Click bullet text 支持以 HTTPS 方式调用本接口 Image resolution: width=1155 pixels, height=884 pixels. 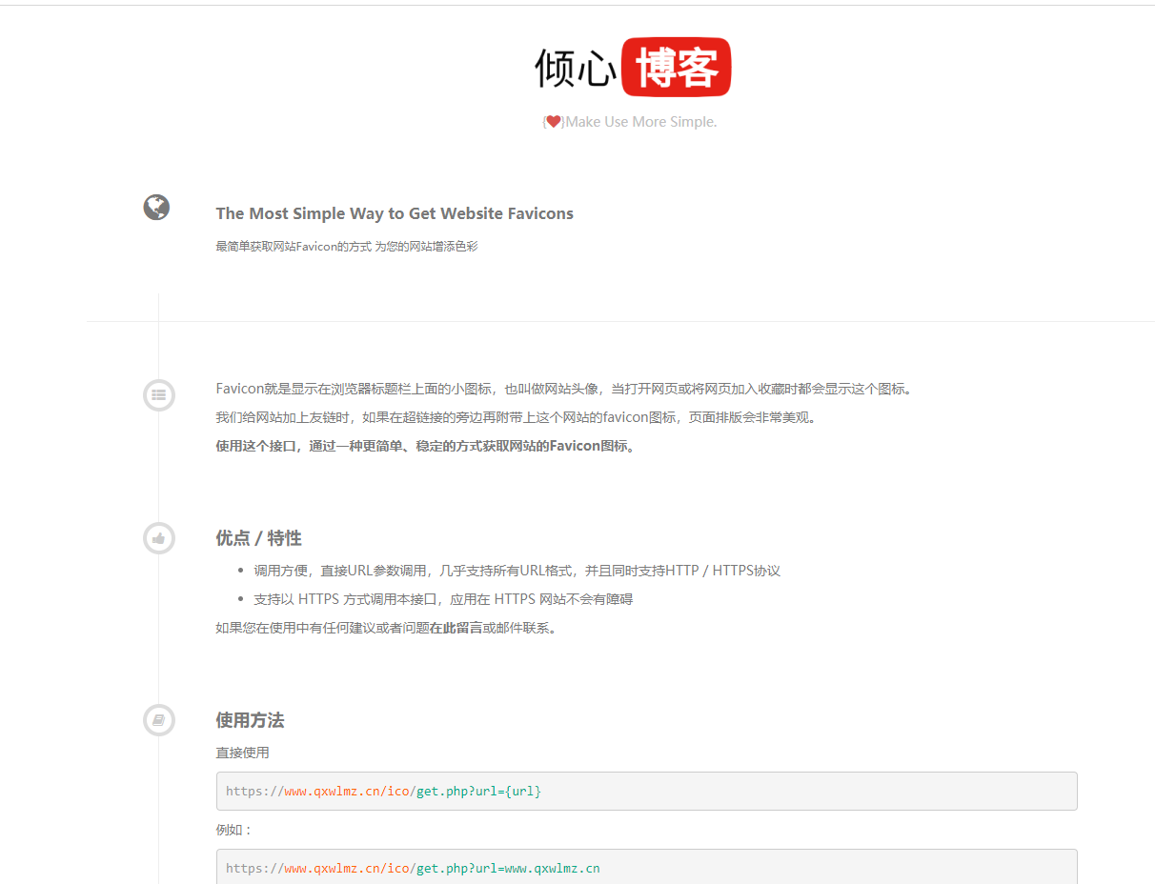coord(443,599)
